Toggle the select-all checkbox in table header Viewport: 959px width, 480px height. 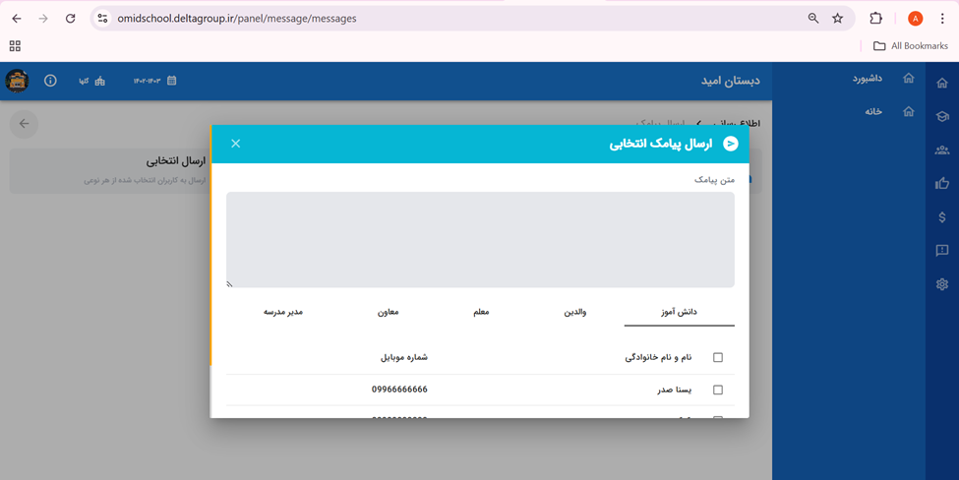pyautogui.click(x=718, y=357)
